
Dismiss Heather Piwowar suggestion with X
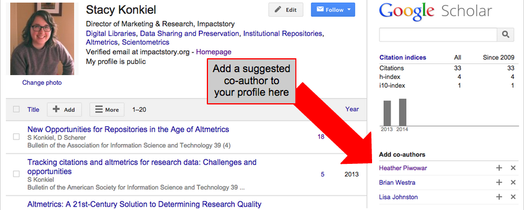(x=513, y=168)
